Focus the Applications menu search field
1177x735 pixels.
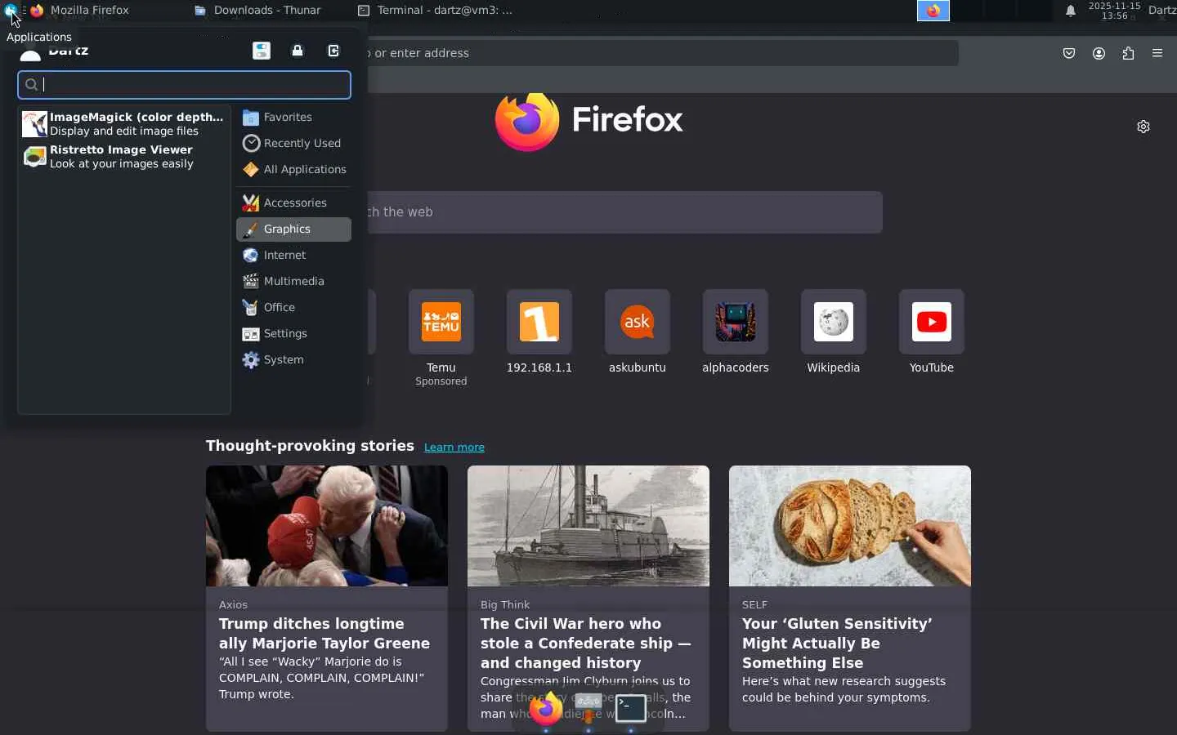[x=185, y=85]
